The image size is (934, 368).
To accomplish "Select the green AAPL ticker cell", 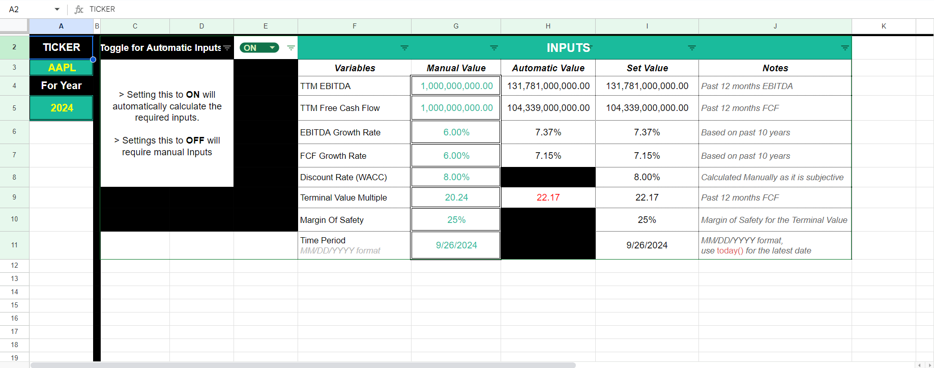I will pos(62,68).
